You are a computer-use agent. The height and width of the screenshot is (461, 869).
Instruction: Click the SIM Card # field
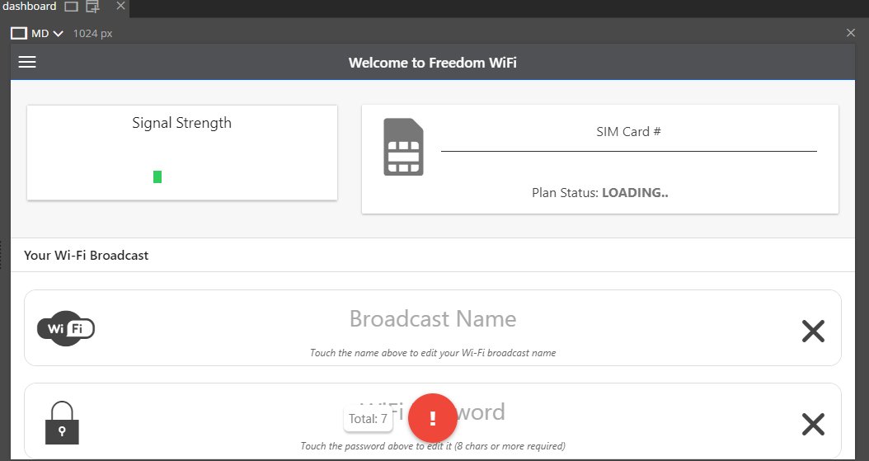coord(628,132)
